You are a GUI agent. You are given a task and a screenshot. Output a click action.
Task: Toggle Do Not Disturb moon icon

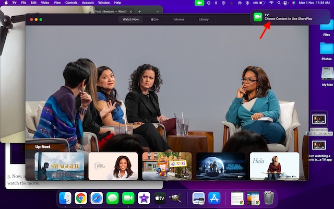pyautogui.click(x=232, y=3)
